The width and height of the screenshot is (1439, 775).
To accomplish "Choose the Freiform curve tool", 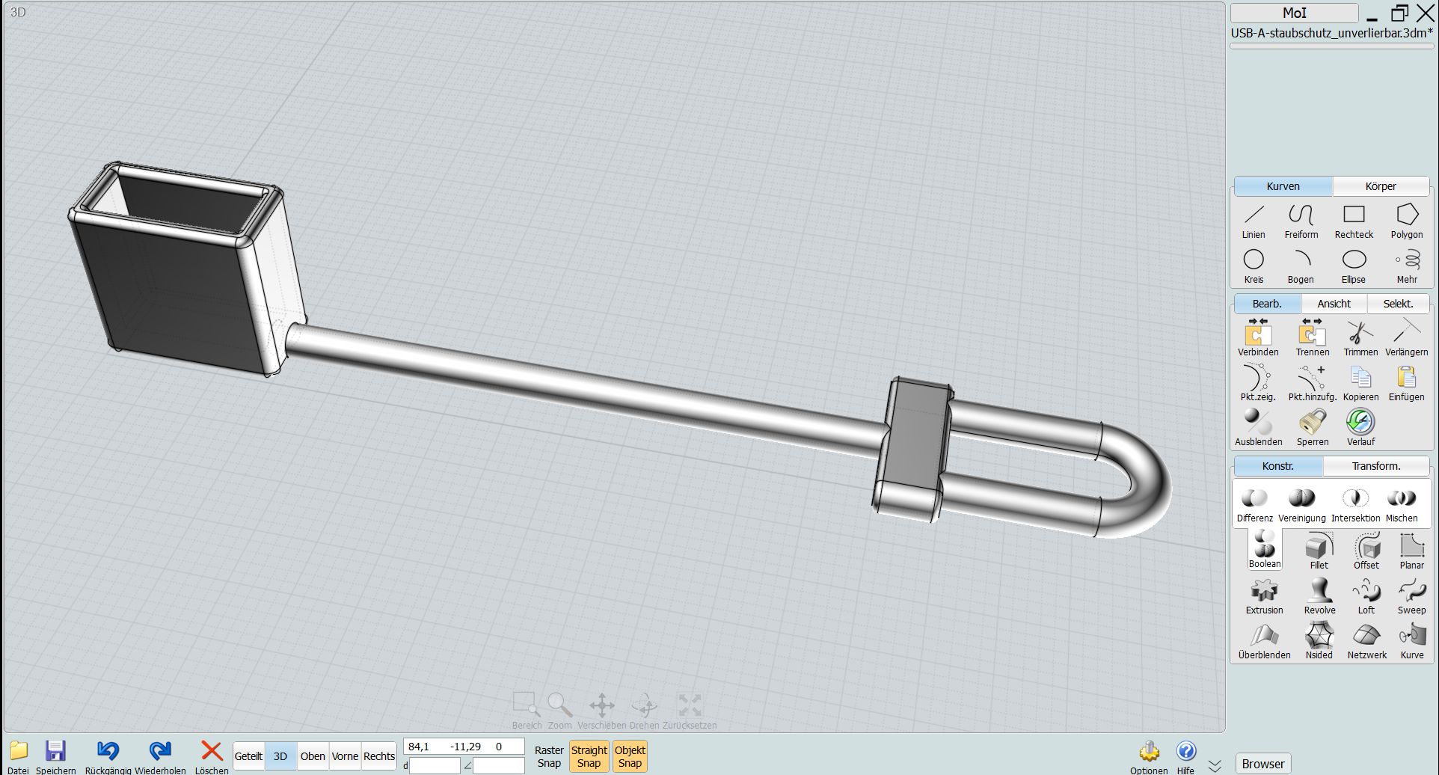I will click(x=1301, y=221).
